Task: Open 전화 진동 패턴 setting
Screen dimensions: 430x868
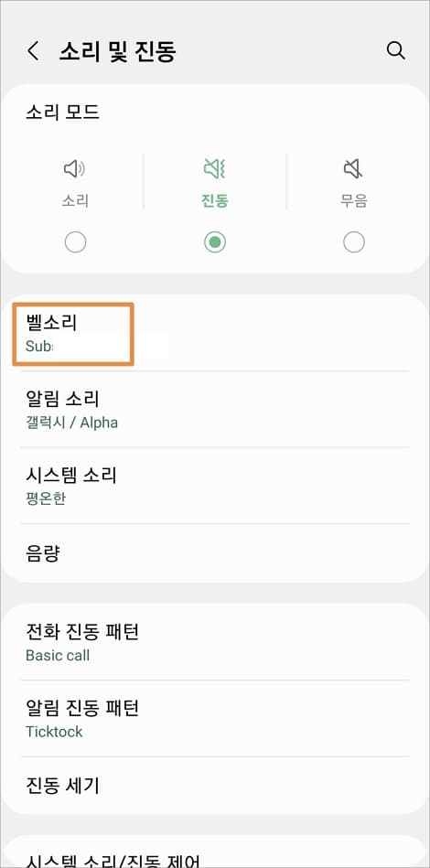Action: (215, 642)
